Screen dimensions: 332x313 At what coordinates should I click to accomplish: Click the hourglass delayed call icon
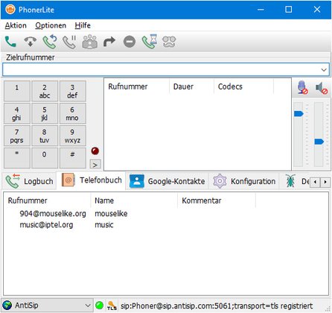(x=150, y=42)
